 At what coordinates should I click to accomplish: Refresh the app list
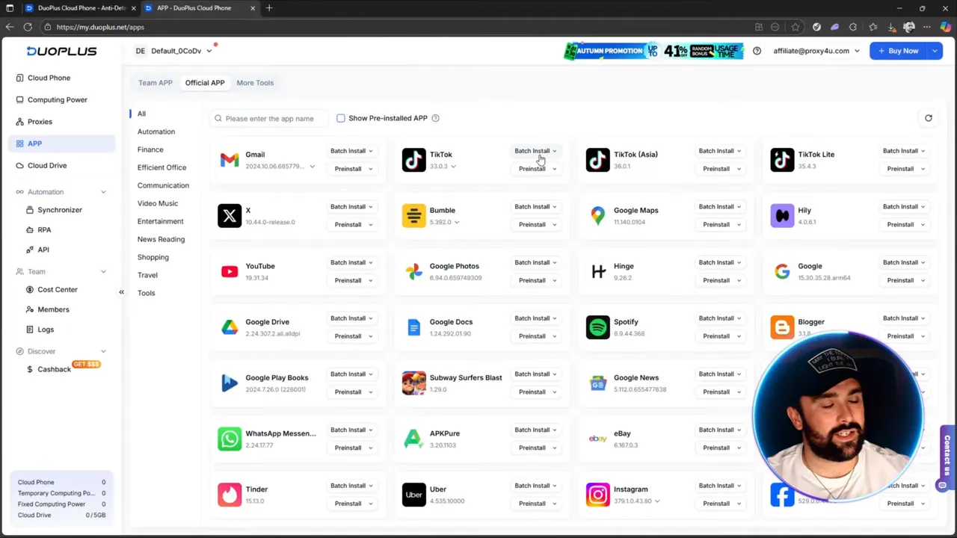929,118
